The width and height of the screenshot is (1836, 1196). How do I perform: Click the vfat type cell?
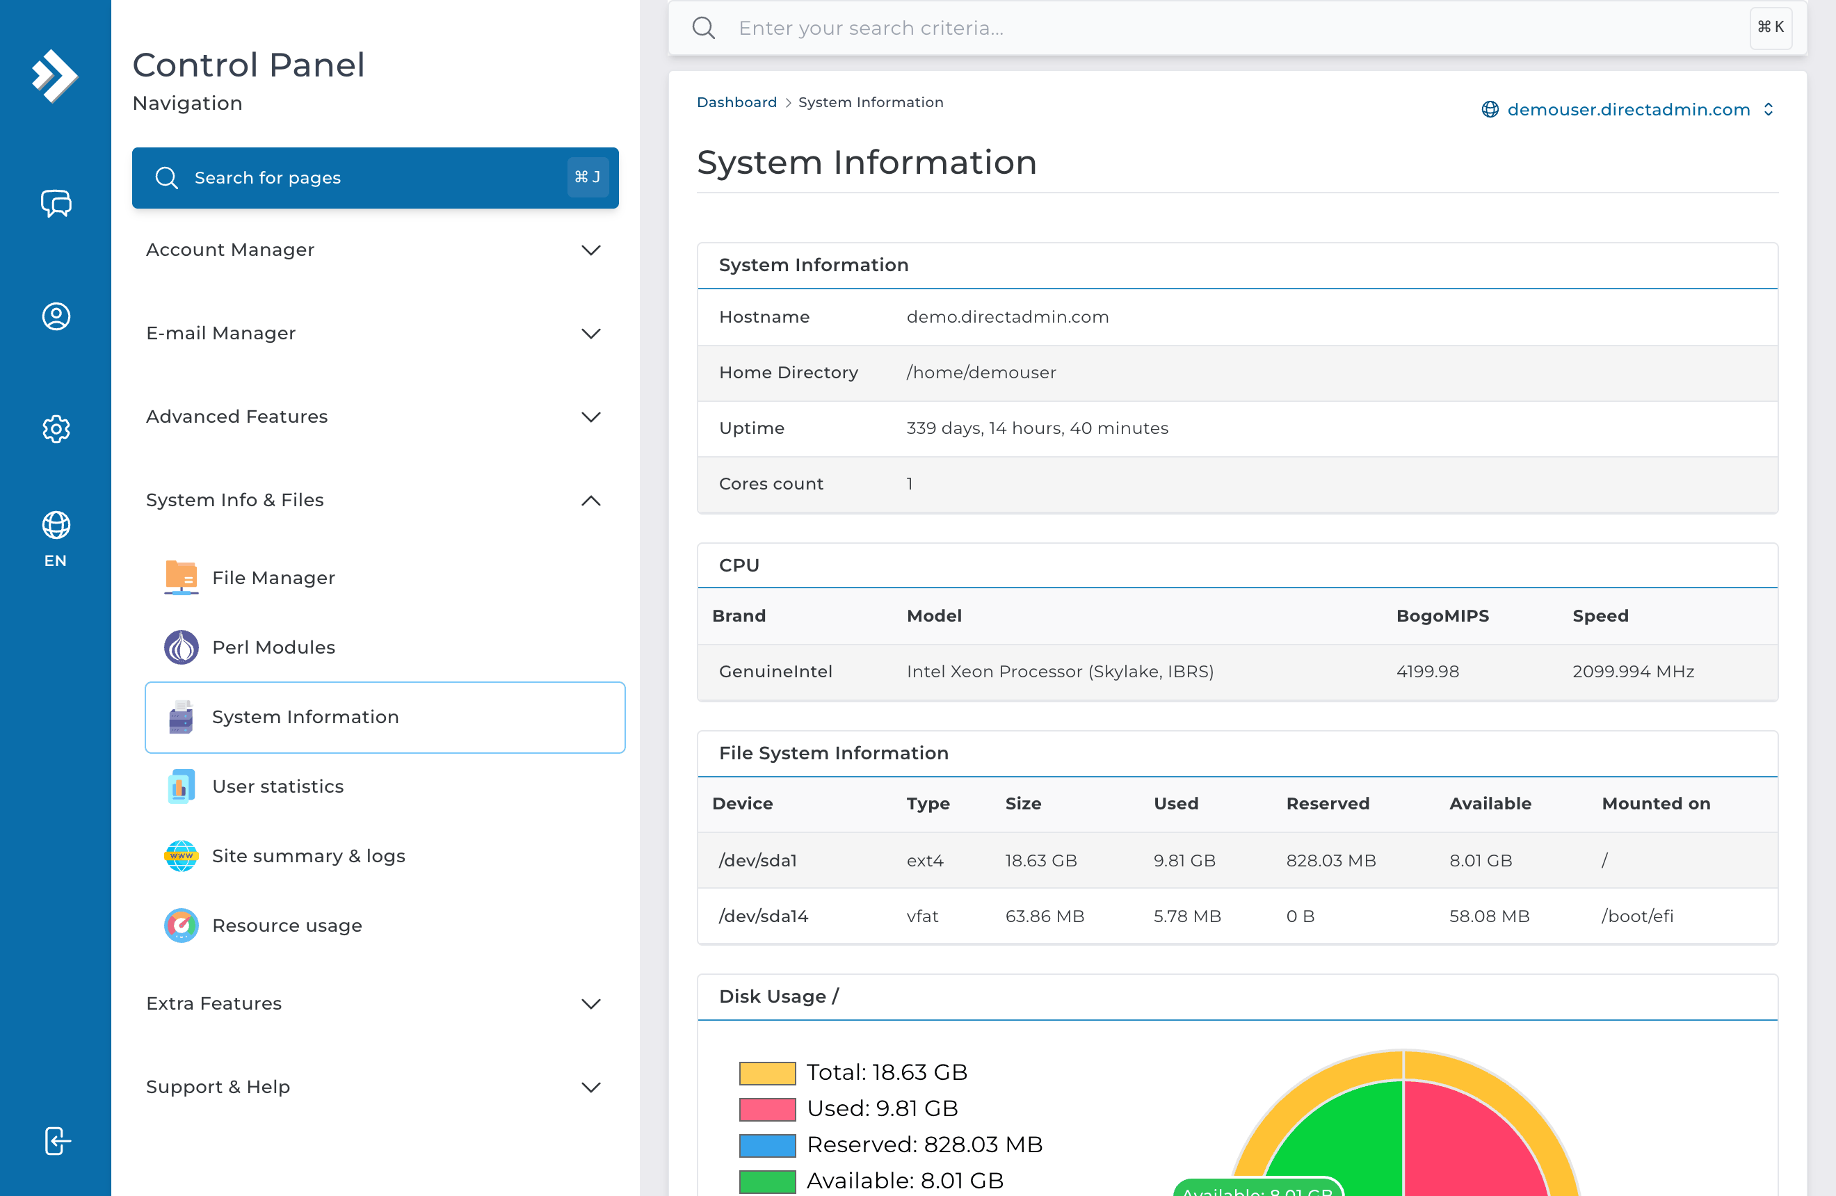(x=922, y=916)
